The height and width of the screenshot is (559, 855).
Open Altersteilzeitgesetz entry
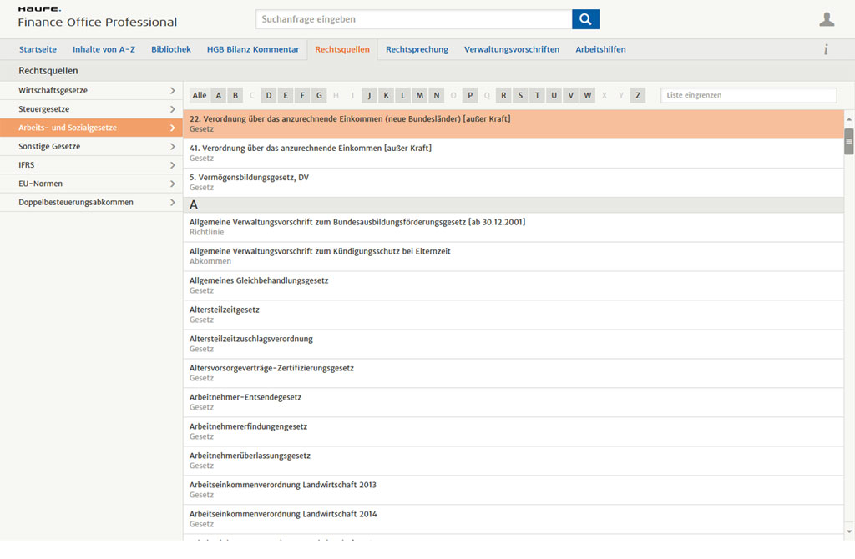coord(514,315)
